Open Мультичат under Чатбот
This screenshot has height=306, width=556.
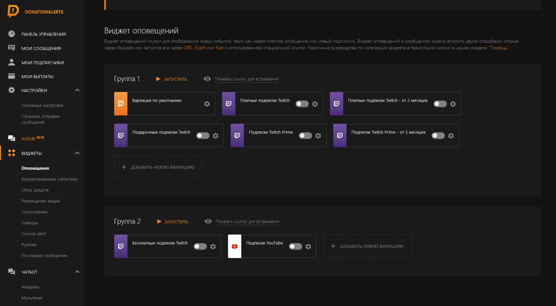[32, 298]
